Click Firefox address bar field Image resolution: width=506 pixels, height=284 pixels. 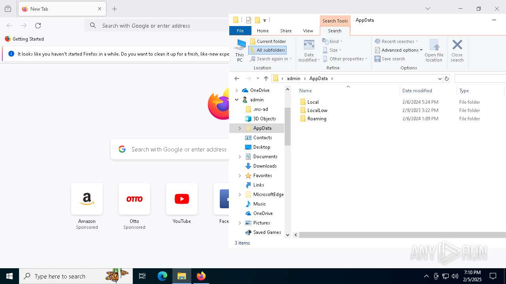click(157, 26)
